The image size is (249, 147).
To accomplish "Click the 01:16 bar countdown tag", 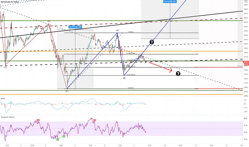I will (x=246, y=64).
